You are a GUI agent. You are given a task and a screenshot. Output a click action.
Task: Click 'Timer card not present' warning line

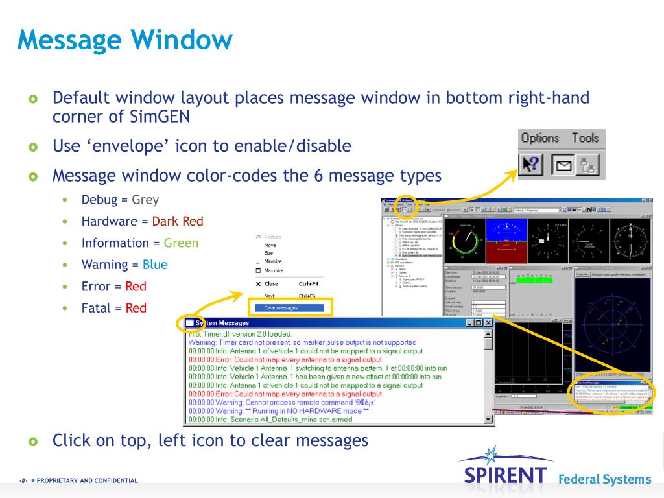coord(302,342)
